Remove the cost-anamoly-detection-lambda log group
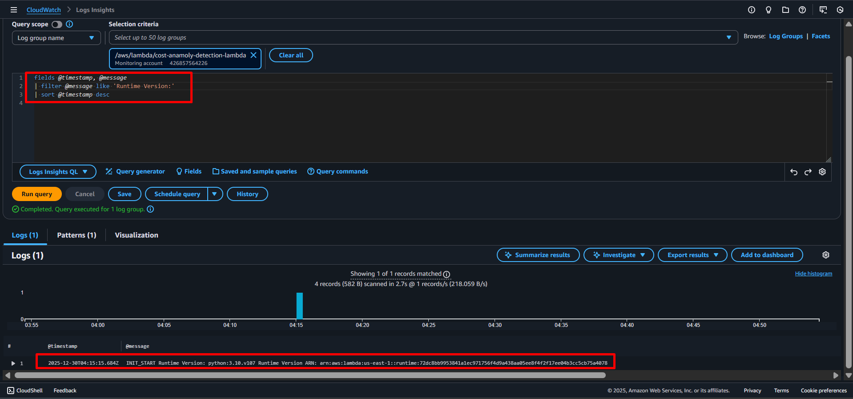This screenshot has width=853, height=399. click(x=253, y=55)
